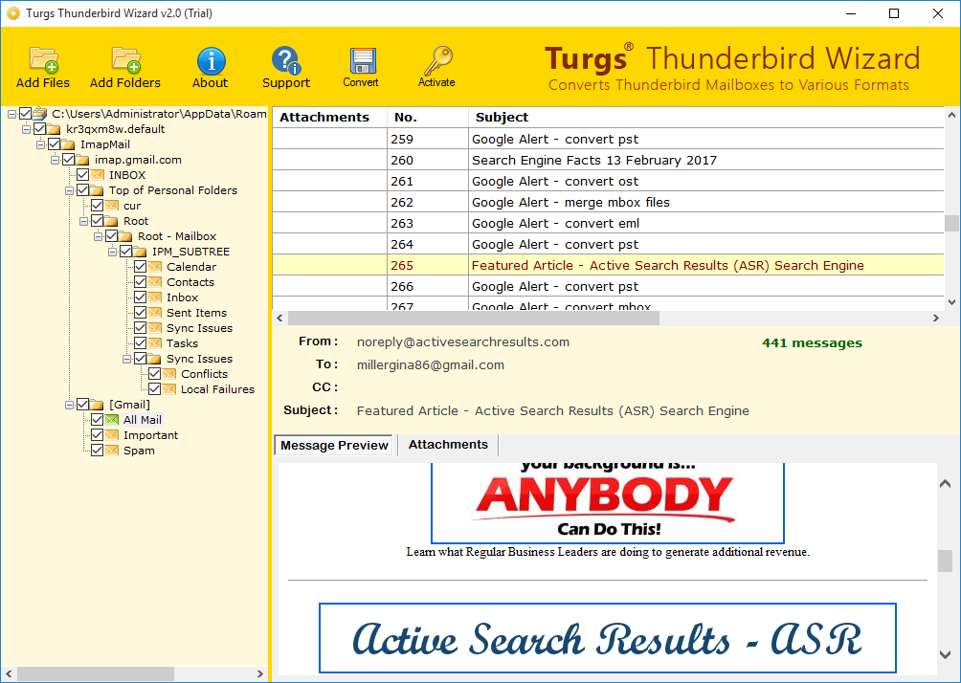Open the About info icon

(211, 60)
